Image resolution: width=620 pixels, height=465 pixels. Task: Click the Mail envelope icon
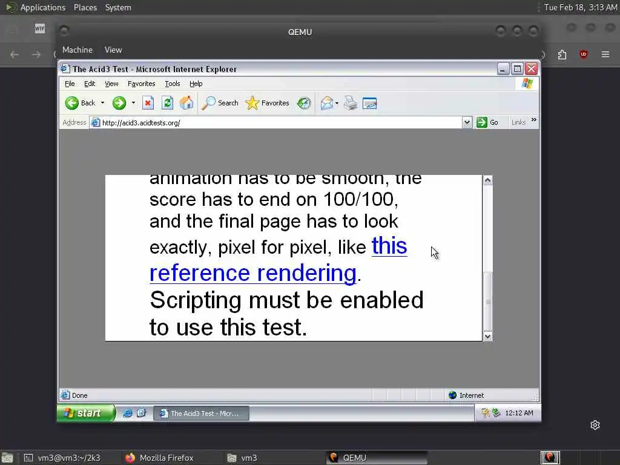pyautogui.click(x=326, y=103)
